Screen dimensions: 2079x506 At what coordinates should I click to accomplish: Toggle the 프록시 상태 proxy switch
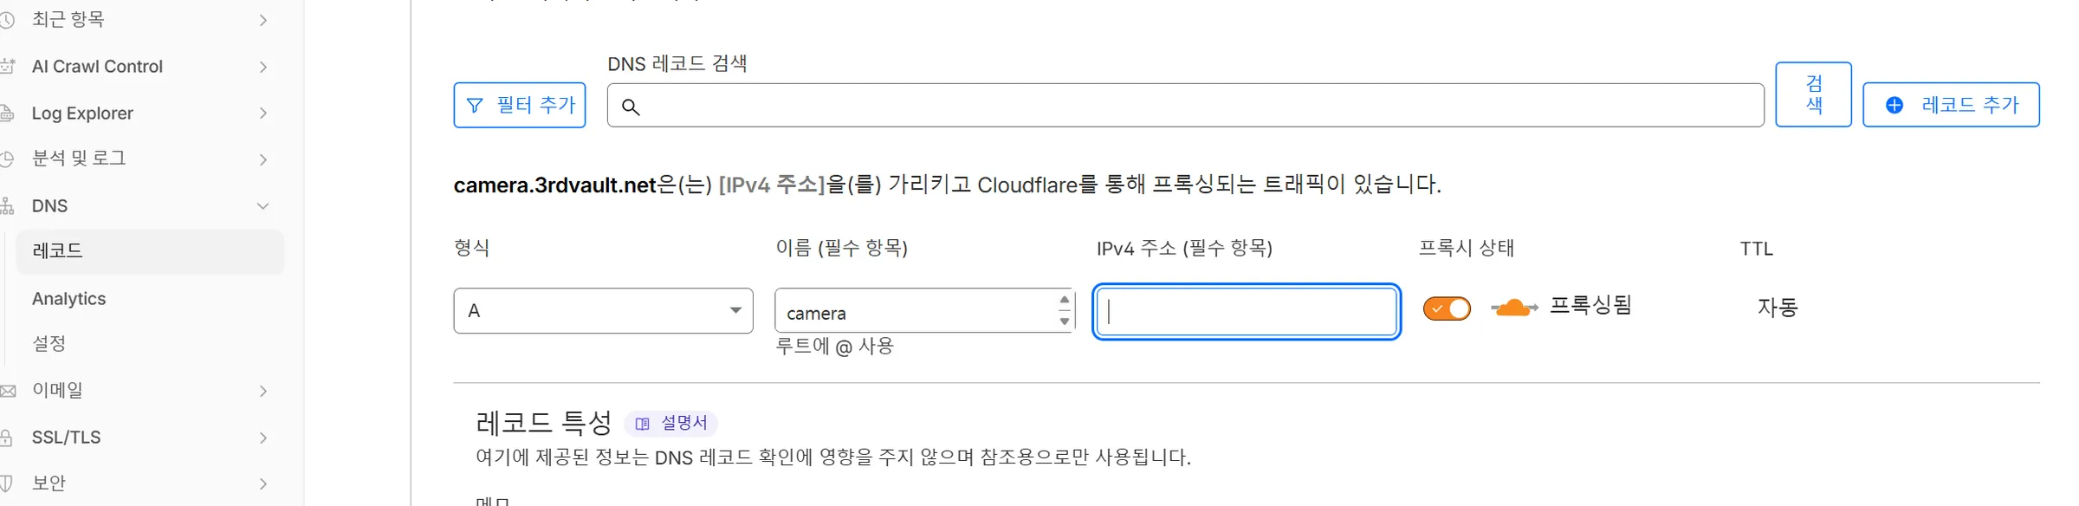point(1447,308)
